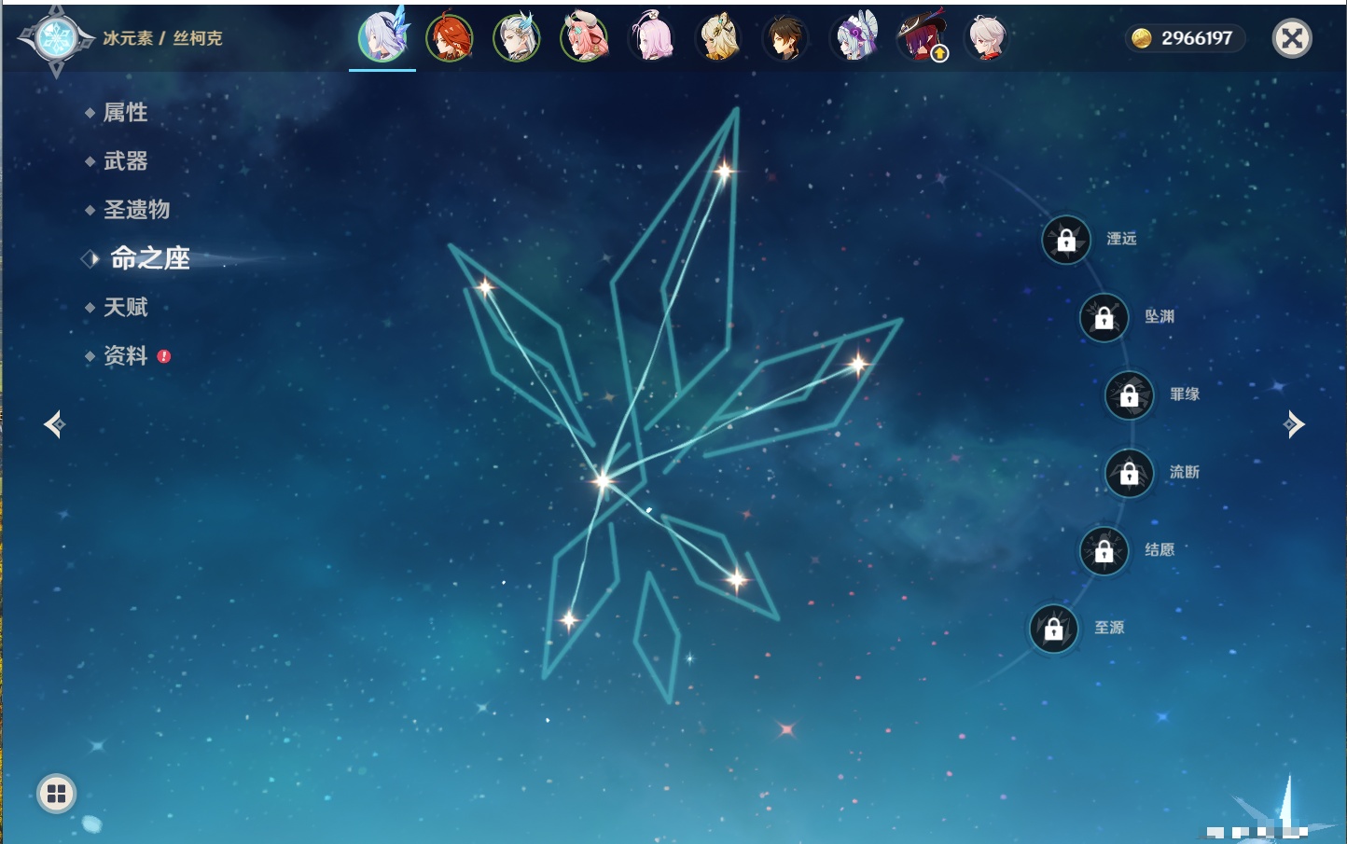Select the 罪缘 lock icon

pos(1130,395)
